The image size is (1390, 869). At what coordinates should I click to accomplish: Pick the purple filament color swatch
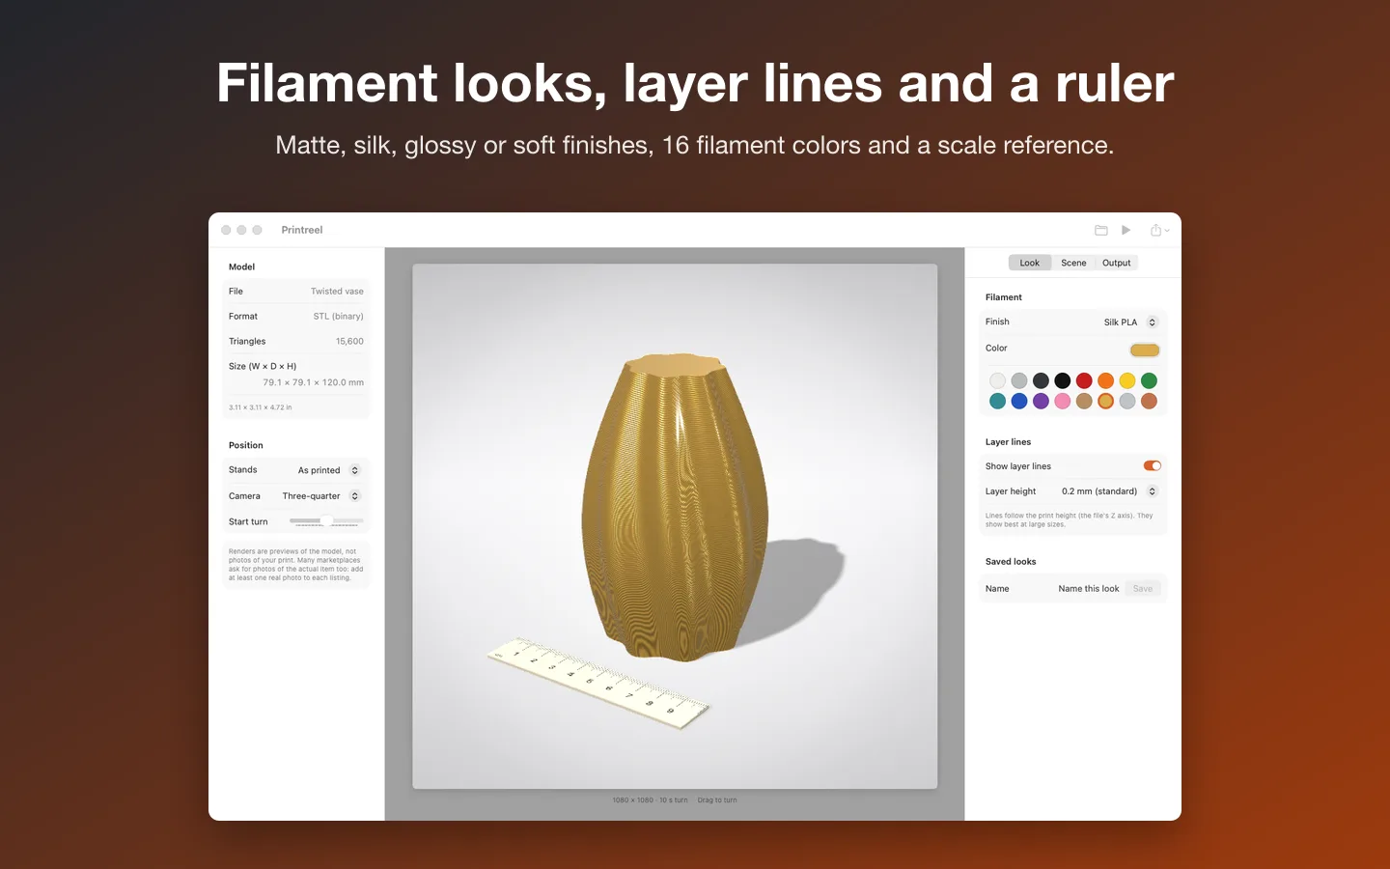click(x=1041, y=401)
